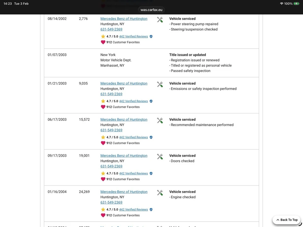This screenshot has height=227, width=303.
Task: Tap phone number 631-549-2369 in 09/17/2003 entry
Action: [x=111, y=166]
